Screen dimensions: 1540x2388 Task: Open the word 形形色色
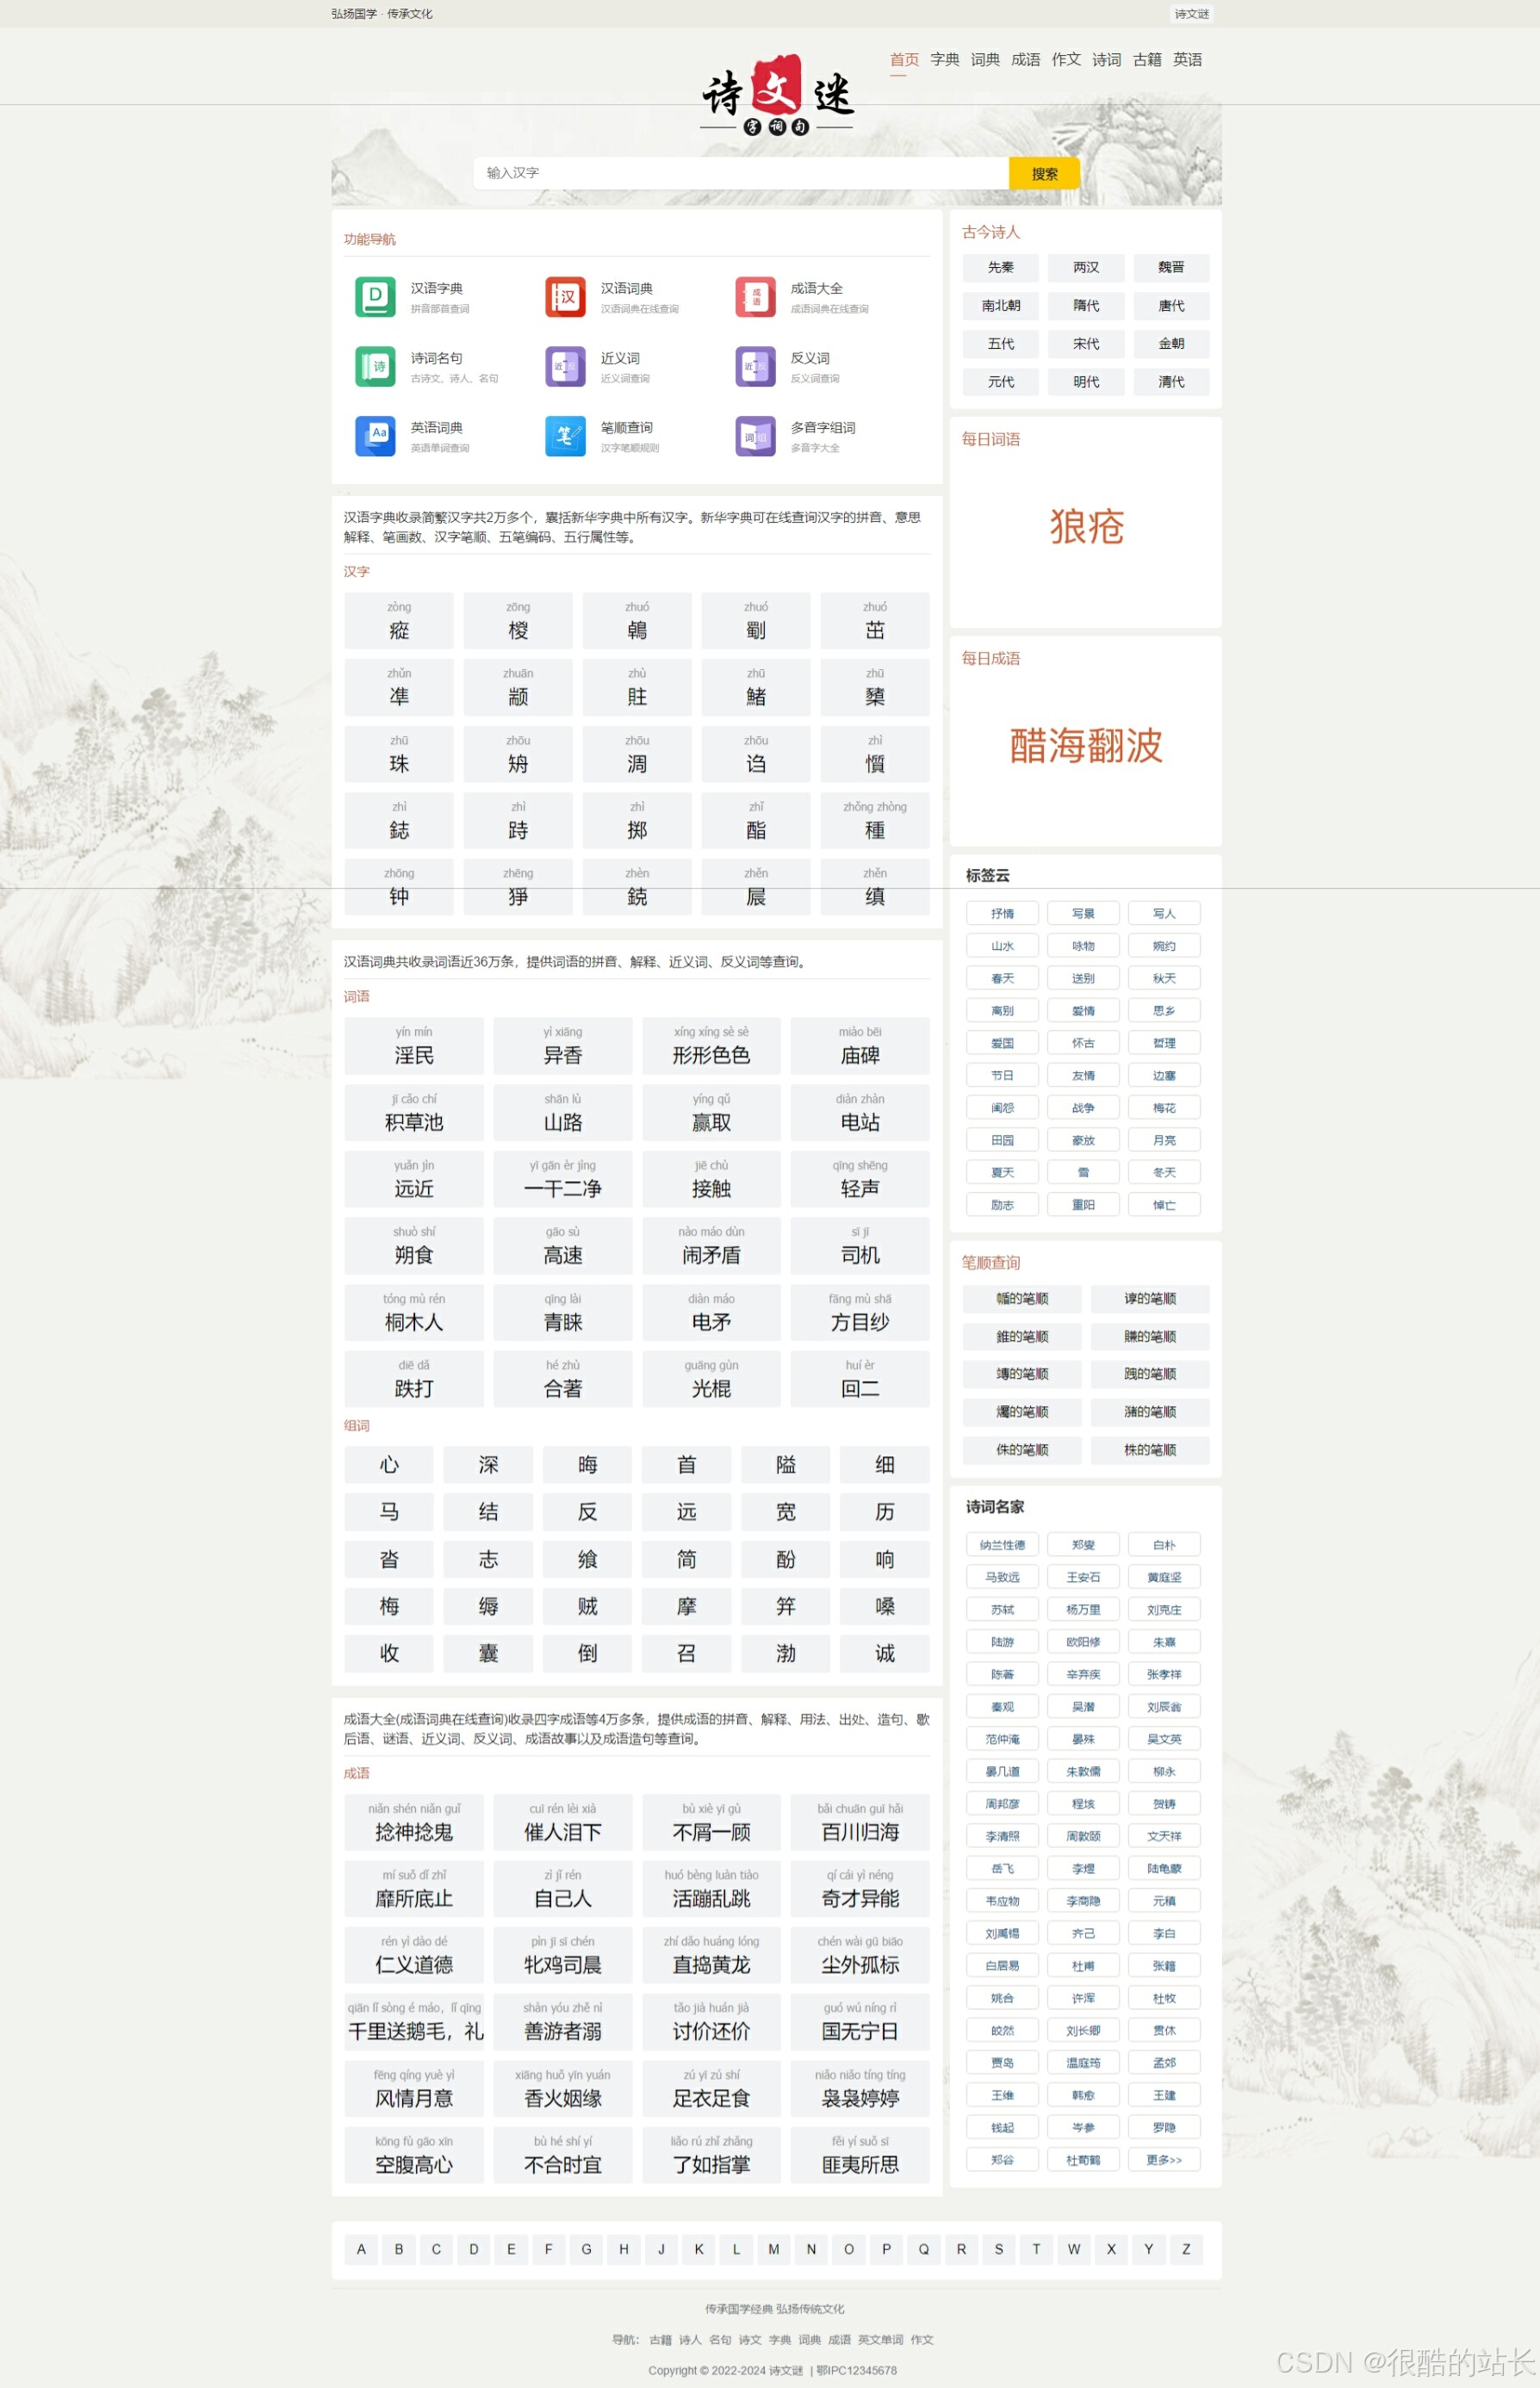[711, 1045]
